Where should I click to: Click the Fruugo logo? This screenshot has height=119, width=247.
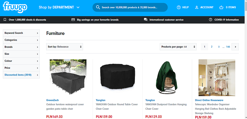[x=15, y=7]
